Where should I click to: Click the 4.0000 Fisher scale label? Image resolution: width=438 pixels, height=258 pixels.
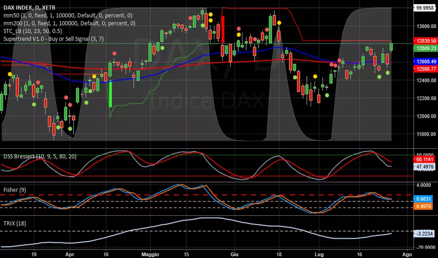423,185
